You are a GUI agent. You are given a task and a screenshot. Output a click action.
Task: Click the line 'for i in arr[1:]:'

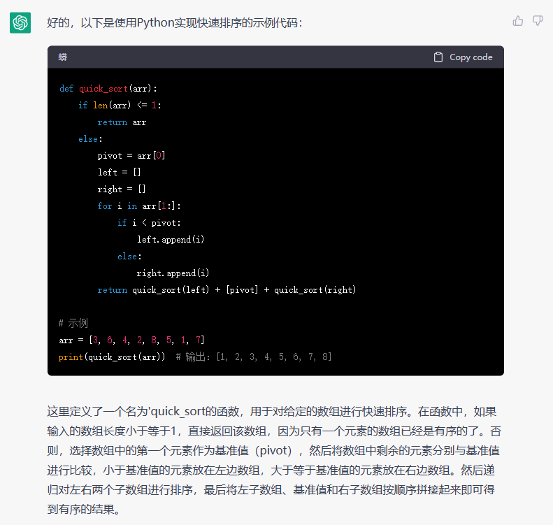(x=139, y=206)
